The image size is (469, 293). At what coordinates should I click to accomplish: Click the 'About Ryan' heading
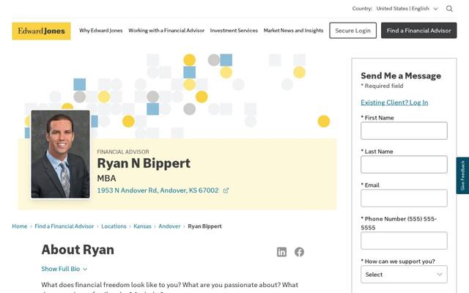click(x=78, y=250)
